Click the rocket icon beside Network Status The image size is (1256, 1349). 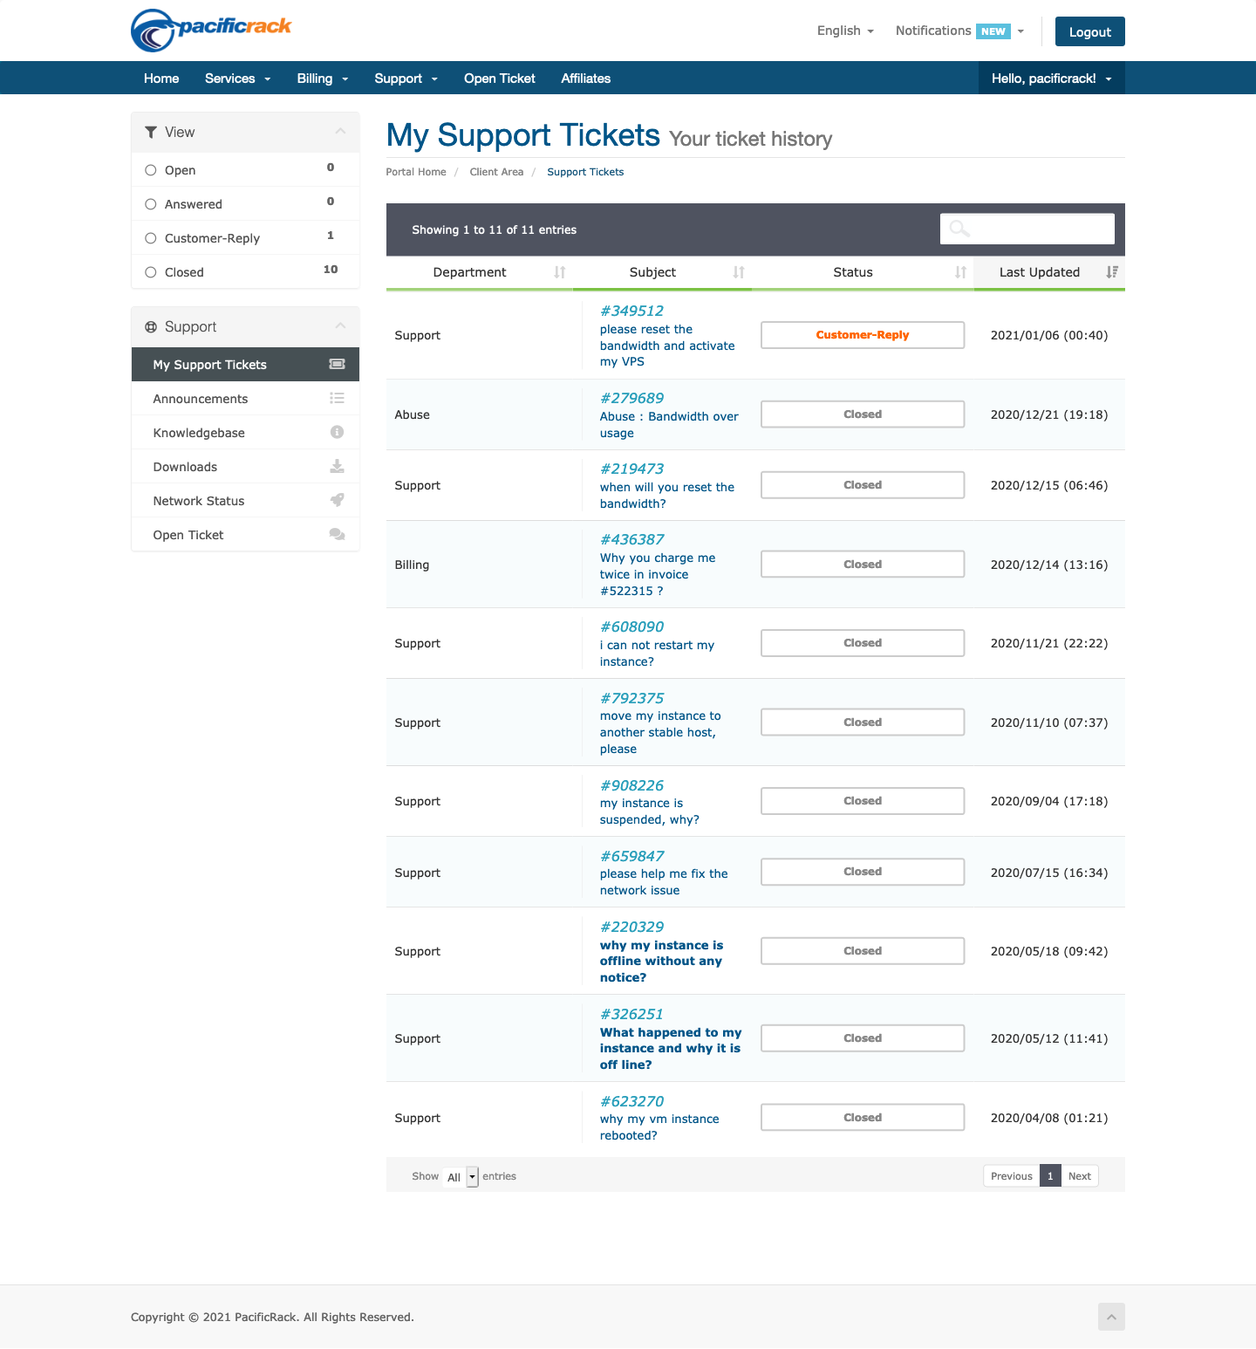337,500
